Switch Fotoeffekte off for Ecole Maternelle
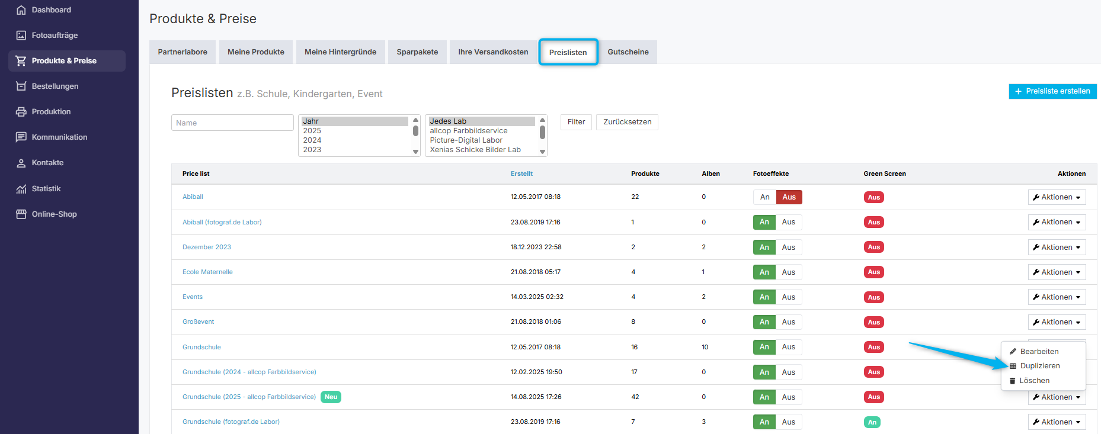The image size is (1101, 434). click(x=789, y=272)
